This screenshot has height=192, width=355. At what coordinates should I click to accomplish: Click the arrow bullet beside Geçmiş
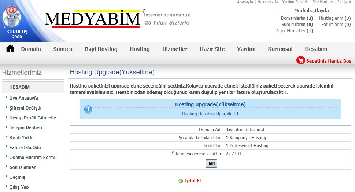point(6,177)
